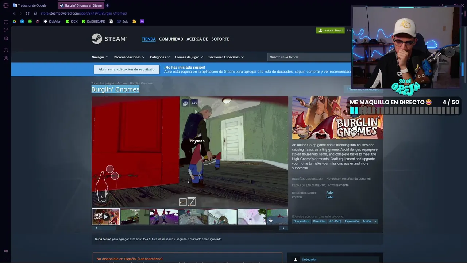Open the Acción breadcrumb link
Screen dimensions: 467x263
point(122,83)
